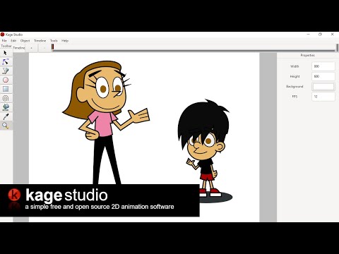Select the poly pen drawing tool
Image resolution: width=339 pixels, height=254 pixels.
click(6, 71)
